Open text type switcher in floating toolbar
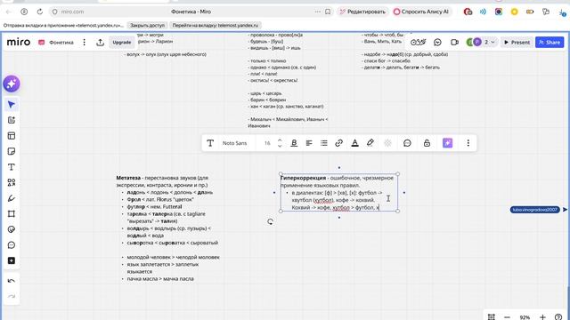 tap(210, 143)
